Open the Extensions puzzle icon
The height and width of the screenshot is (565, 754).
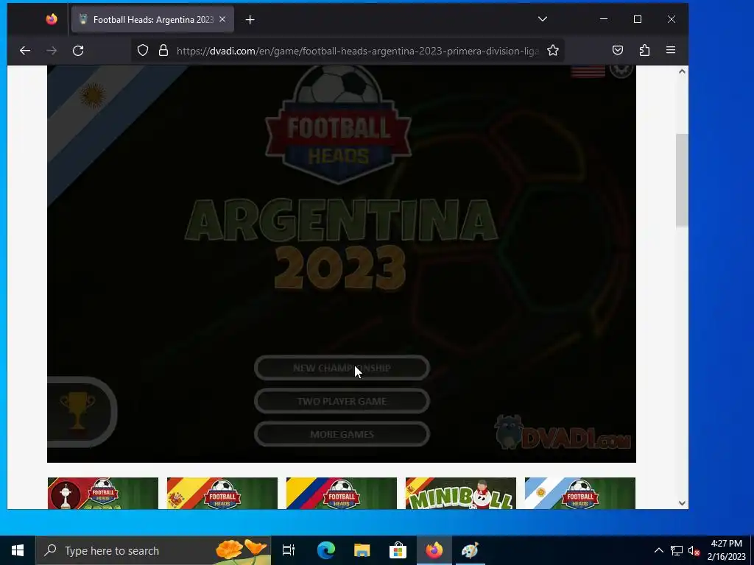point(644,51)
